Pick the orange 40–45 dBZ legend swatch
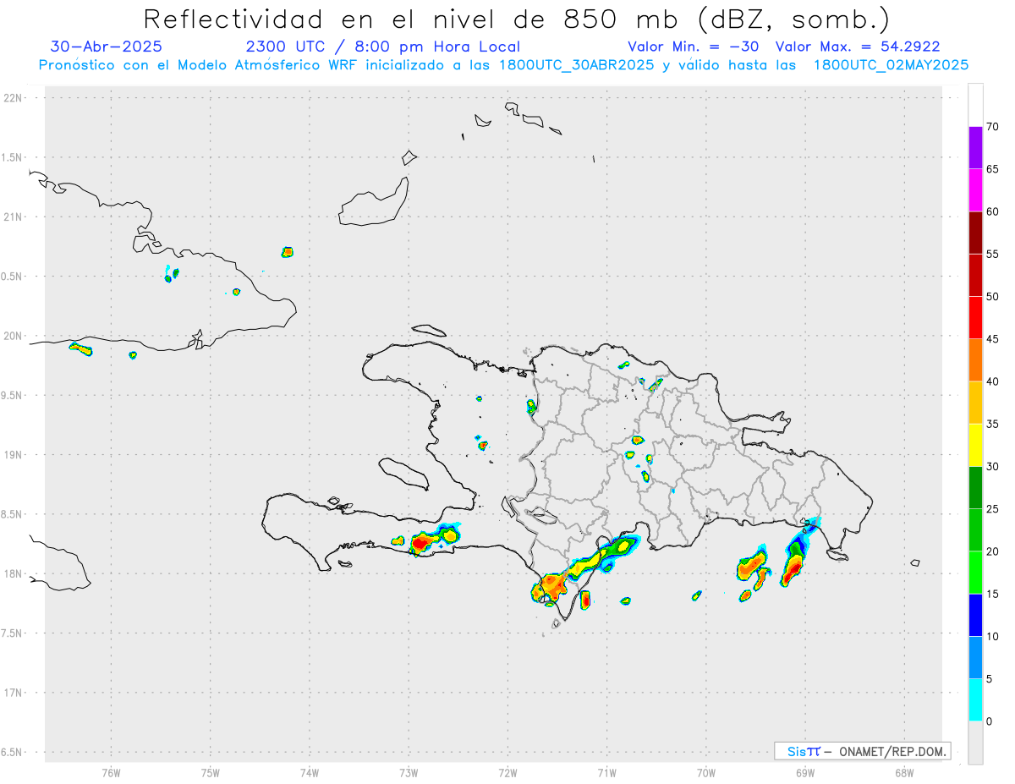Image resolution: width=1015 pixels, height=784 pixels. click(x=975, y=360)
